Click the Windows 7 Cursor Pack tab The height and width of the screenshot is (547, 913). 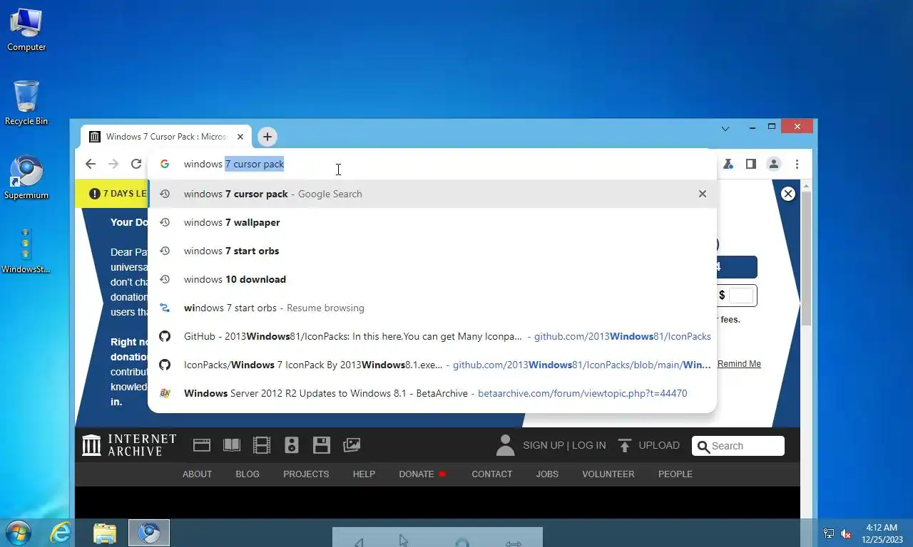pyautogui.click(x=165, y=137)
